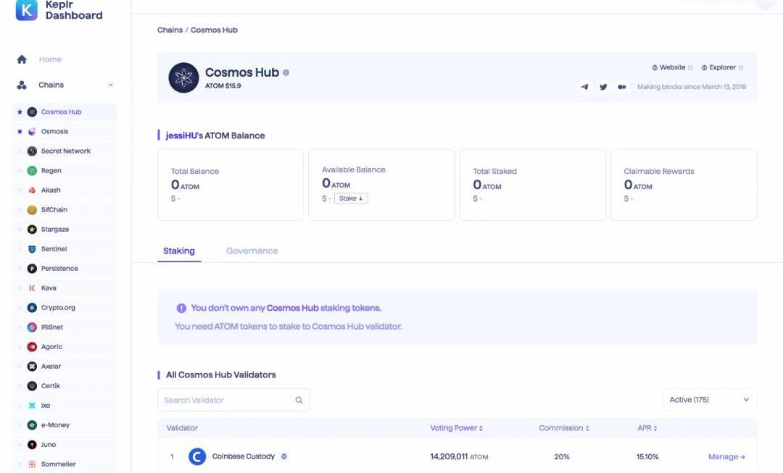Click the Home icon in sidebar
This screenshot has width=783, height=473.
click(22, 59)
